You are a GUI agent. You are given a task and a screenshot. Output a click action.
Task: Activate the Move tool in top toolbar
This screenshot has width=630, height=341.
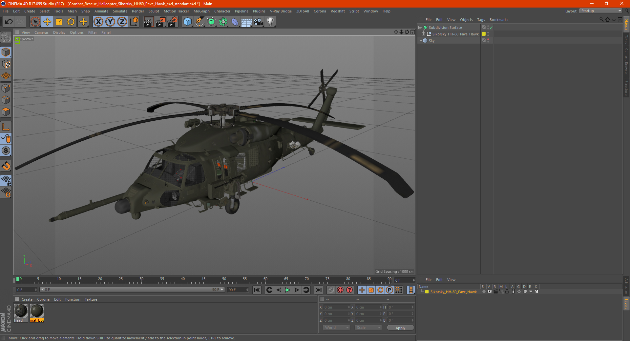47,22
